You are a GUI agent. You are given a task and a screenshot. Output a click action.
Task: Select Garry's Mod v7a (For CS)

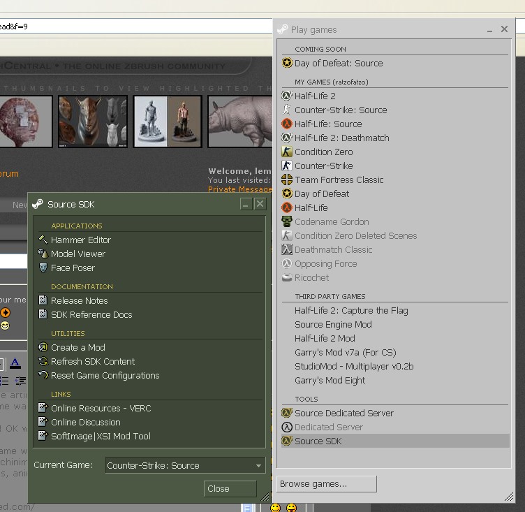345,353
